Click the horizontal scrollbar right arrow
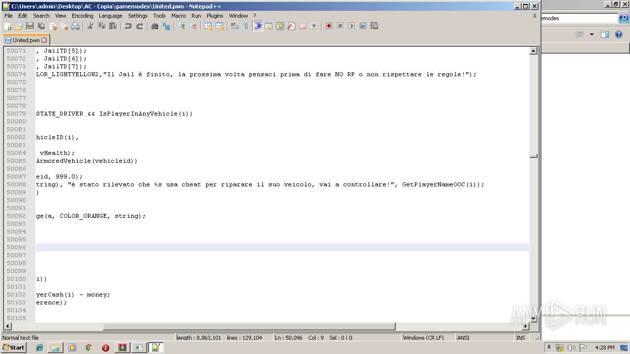Viewport: 630px width, 354px height. (x=525, y=326)
